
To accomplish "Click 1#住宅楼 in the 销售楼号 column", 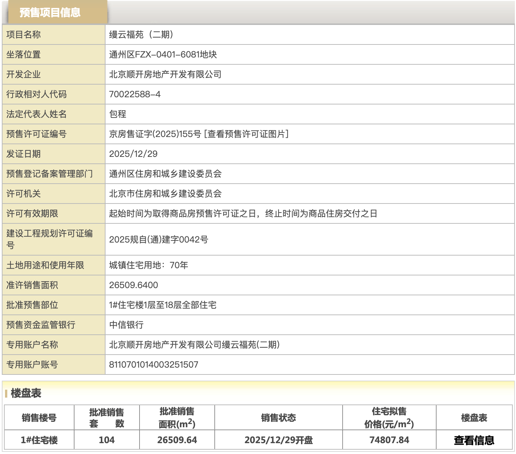I will coord(39,440).
